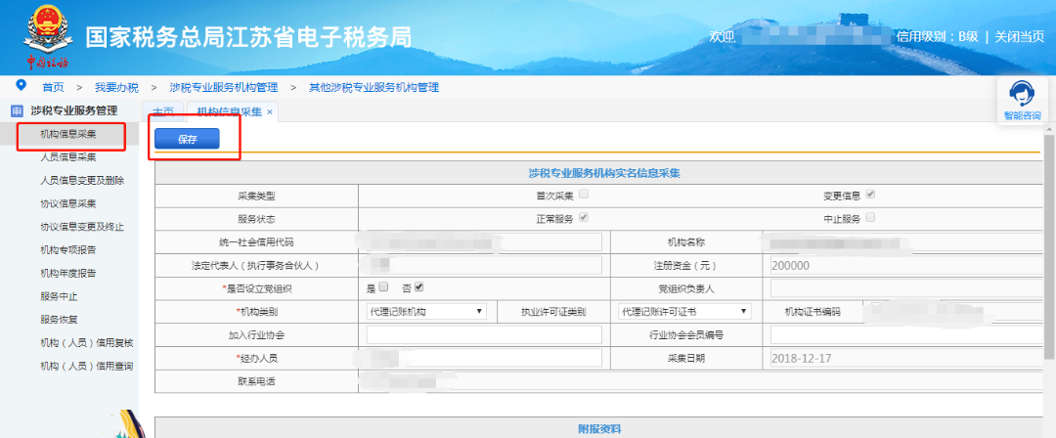Click the 注册资金 field showing 200000

pos(906,266)
